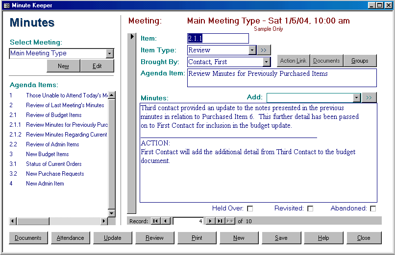Go to first record in navigator
This screenshot has width=395, height=255.
(155, 221)
